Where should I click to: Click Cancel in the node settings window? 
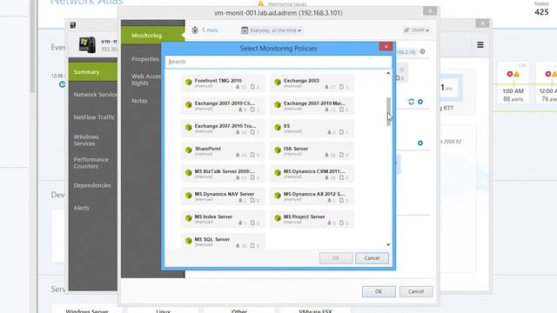[x=416, y=291]
